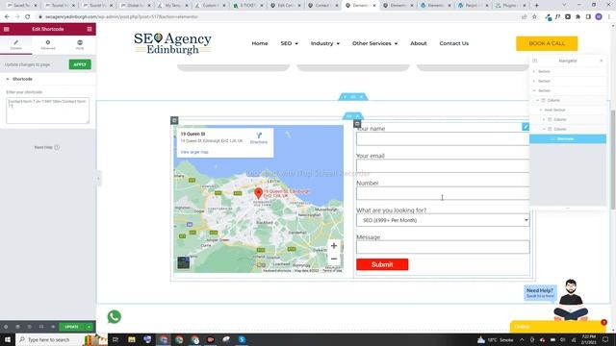Click the Your email input field
Screen dimensions: 616x346
click(443, 166)
